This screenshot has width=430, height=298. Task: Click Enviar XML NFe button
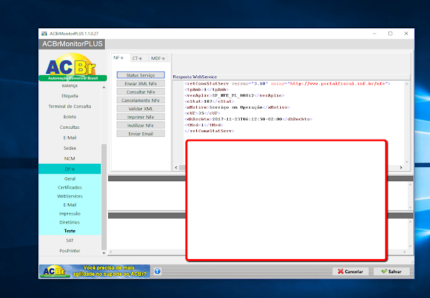tap(140, 83)
